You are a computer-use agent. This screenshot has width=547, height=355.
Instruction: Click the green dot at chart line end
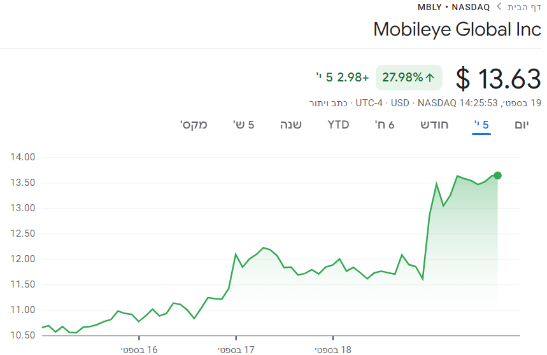pyautogui.click(x=497, y=176)
